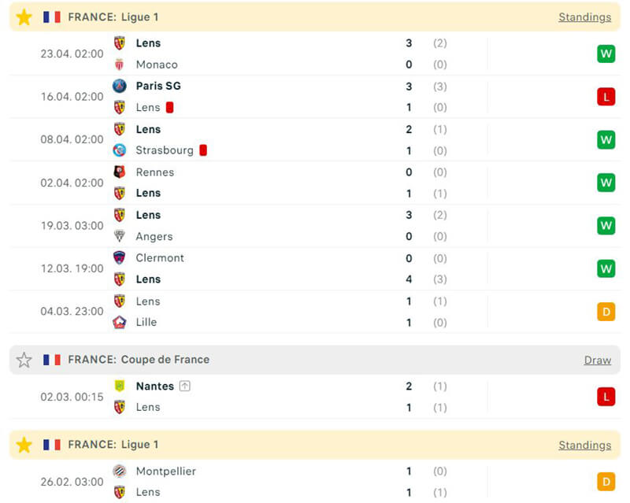
Task: Click the red L badge for Paris SG match
Action: pos(606,97)
